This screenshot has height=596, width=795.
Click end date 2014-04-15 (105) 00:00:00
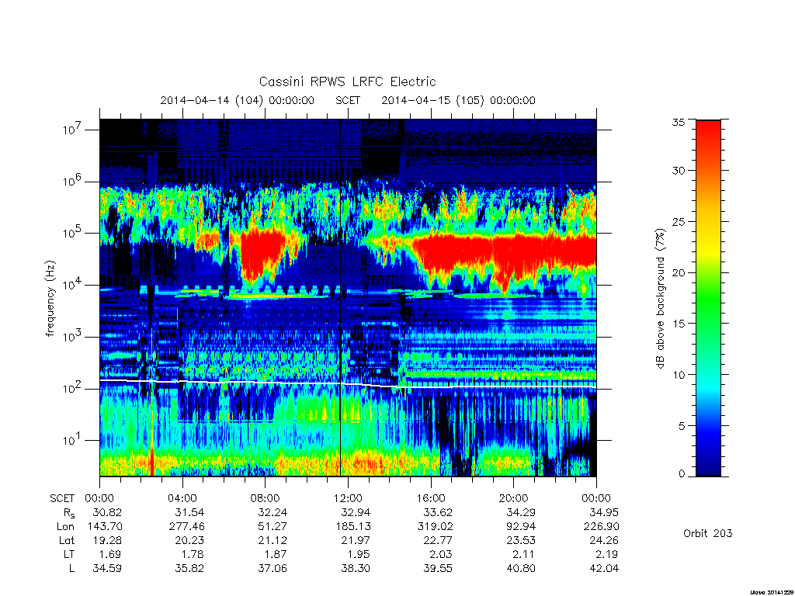(x=458, y=100)
